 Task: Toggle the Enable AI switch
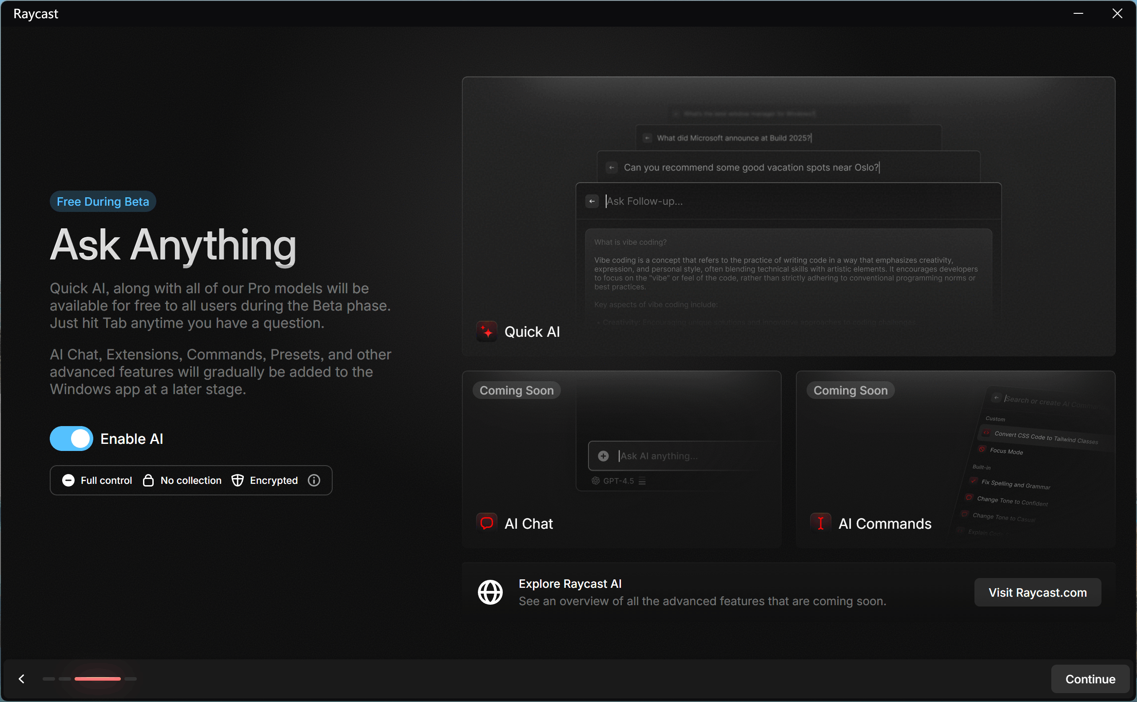click(x=71, y=438)
